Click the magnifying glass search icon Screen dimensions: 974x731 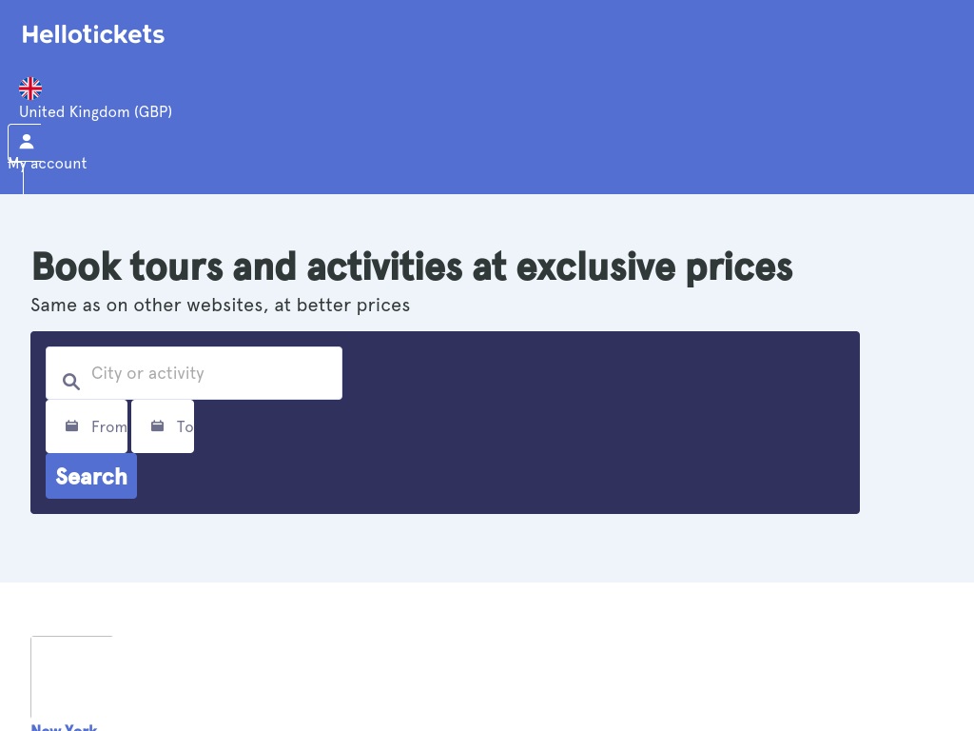coord(71,382)
